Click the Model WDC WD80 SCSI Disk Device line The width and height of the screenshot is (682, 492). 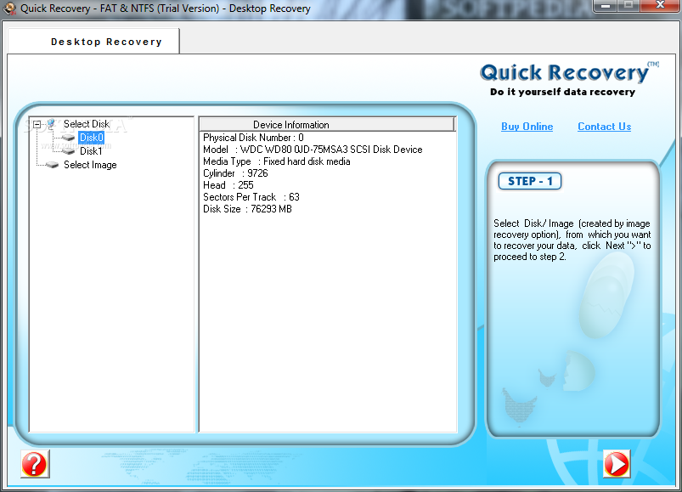click(x=313, y=150)
